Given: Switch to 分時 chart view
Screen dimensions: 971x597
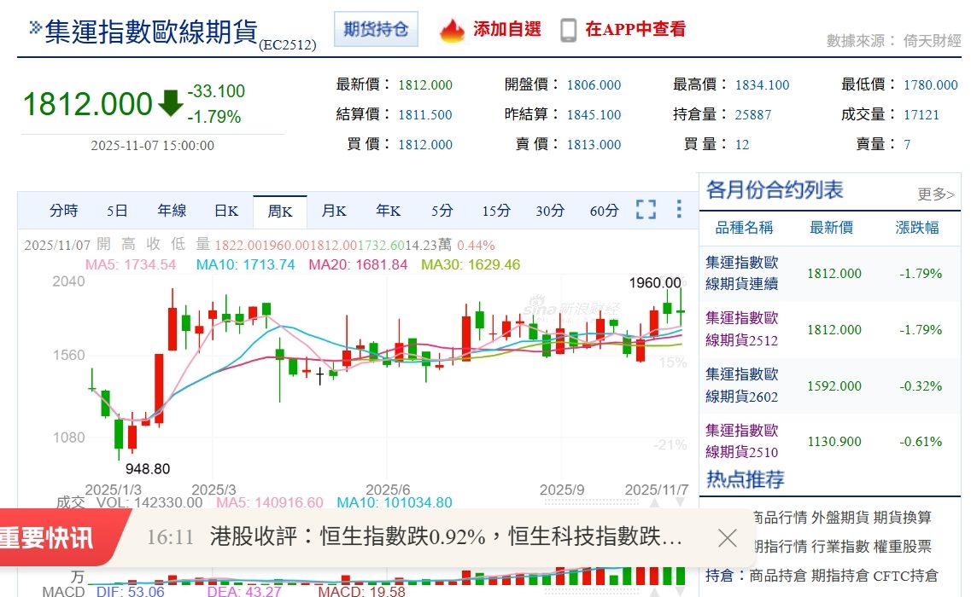Looking at the screenshot, I should click(x=63, y=211).
